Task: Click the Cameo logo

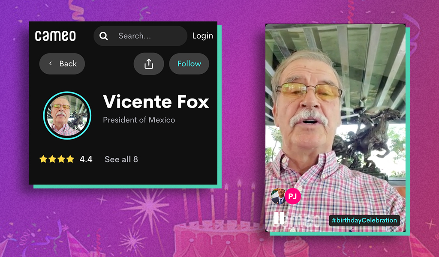Action: (x=55, y=36)
